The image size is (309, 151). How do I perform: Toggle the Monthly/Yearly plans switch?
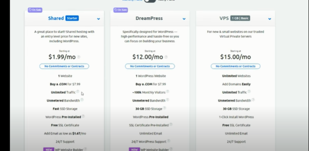150,1
